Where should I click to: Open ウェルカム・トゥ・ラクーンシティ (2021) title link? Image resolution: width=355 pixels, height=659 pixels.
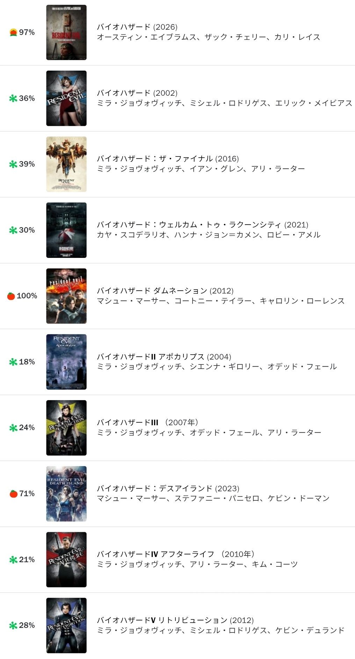(202, 225)
